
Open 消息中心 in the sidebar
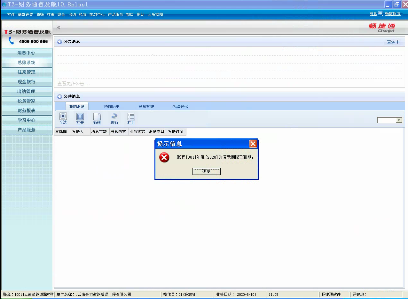point(27,53)
